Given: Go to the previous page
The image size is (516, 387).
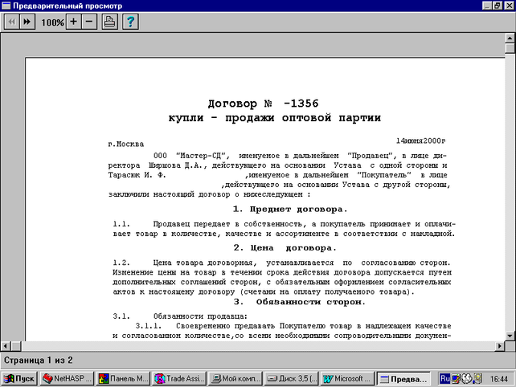Looking at the screenshot, I should click(x=12, y=22).
